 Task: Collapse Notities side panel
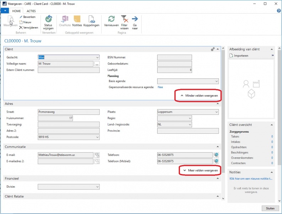tap(272, 172)
